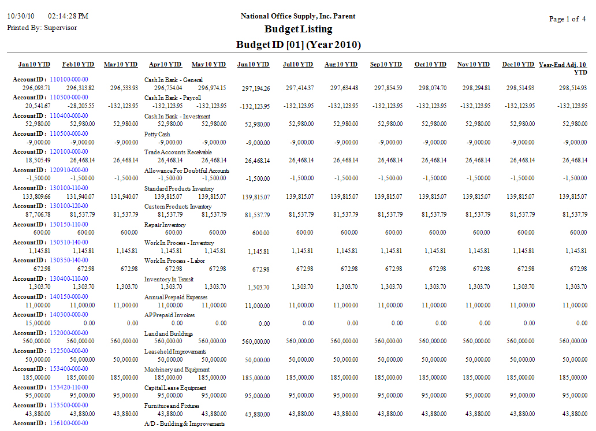The height and width of the screenshot is (431, 596).
Task: Select account link 130150-110-00 for Repair Inventory
Action: coord(69,224)
